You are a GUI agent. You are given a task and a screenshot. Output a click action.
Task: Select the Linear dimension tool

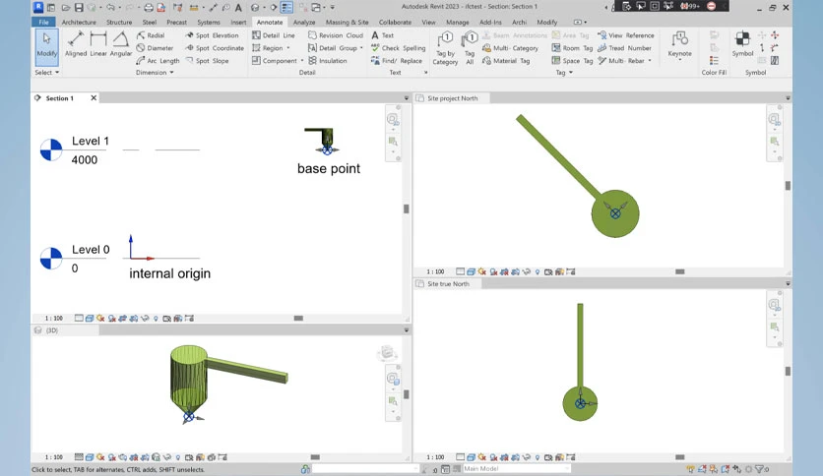[98, 44]
